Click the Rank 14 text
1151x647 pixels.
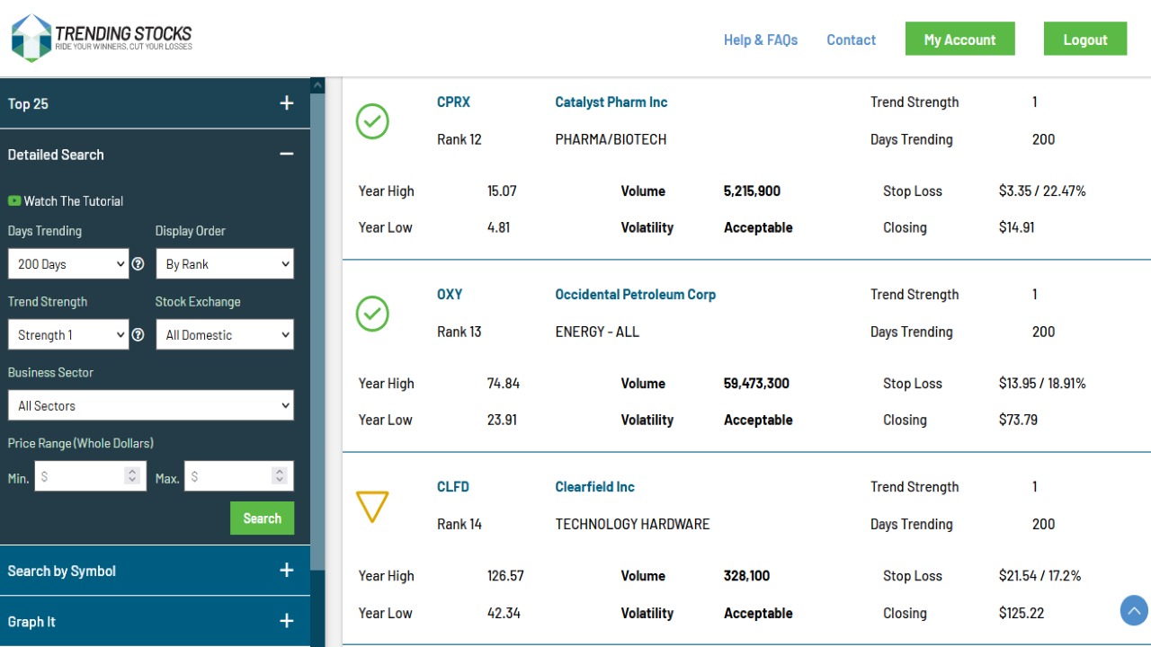(460, 524)
